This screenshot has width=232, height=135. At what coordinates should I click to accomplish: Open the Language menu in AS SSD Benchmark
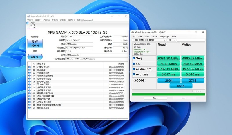[x=164, y=37]
